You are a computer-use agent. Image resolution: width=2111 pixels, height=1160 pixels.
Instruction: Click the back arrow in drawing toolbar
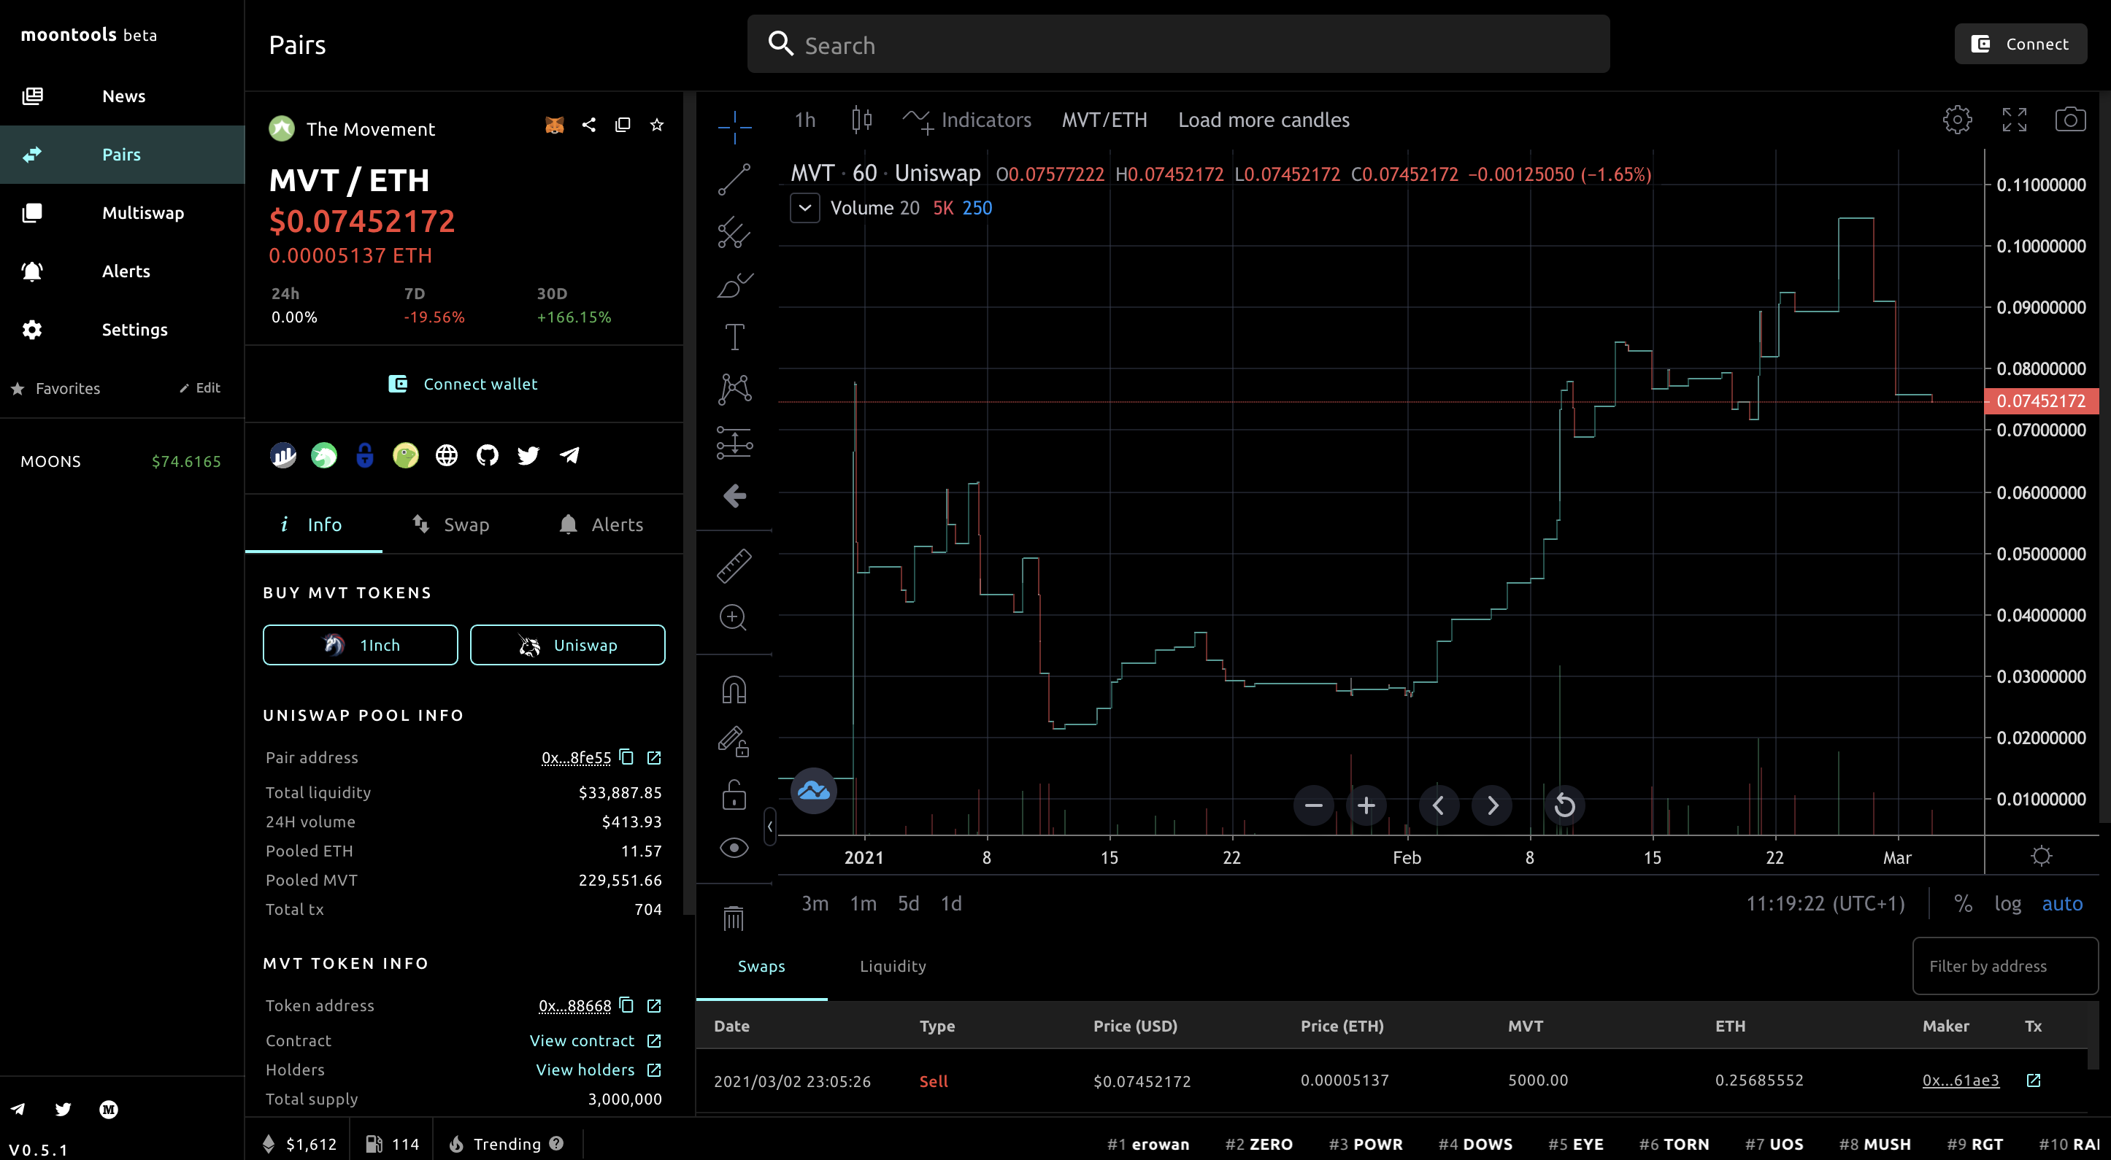[734, 495]
